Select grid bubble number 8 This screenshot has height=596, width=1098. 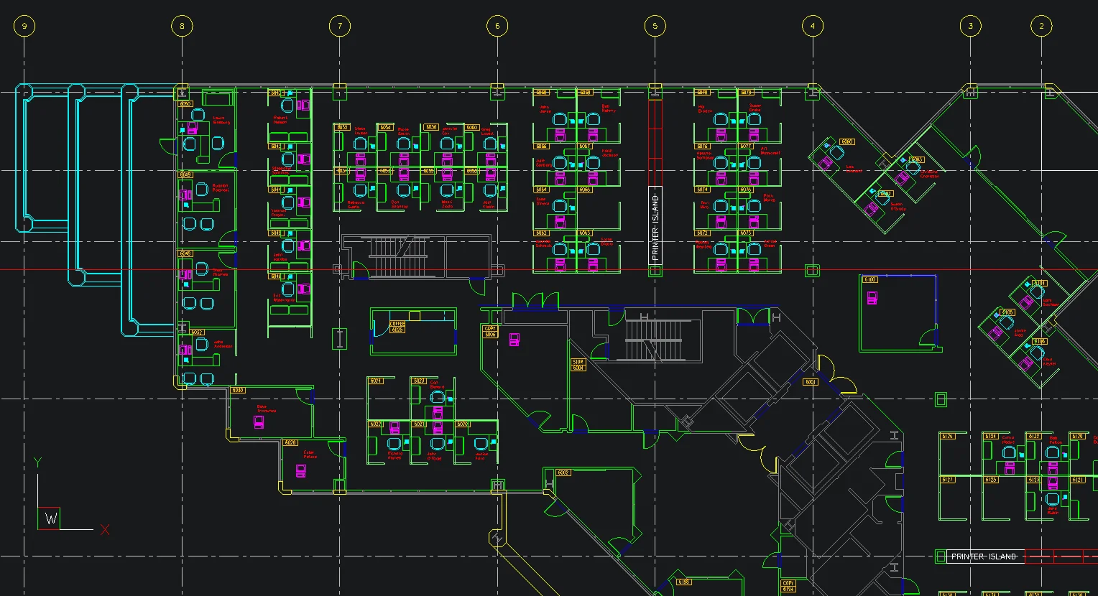182,27
